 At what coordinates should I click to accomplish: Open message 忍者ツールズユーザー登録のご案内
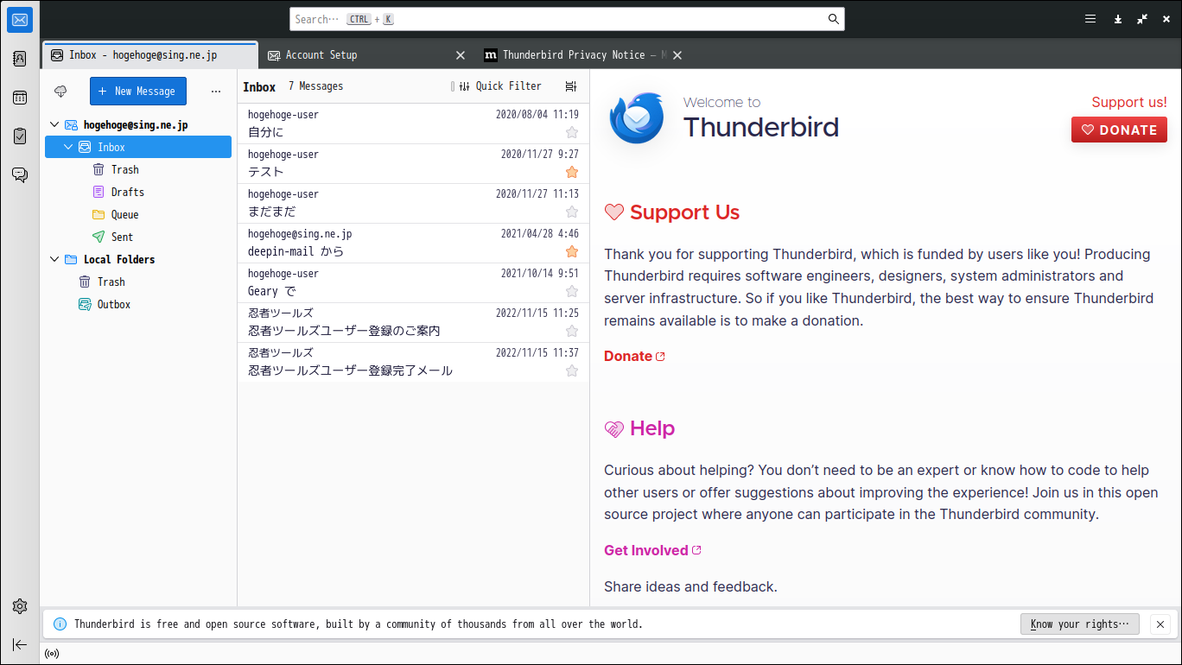pyautogui.click(x=413, y=322)
